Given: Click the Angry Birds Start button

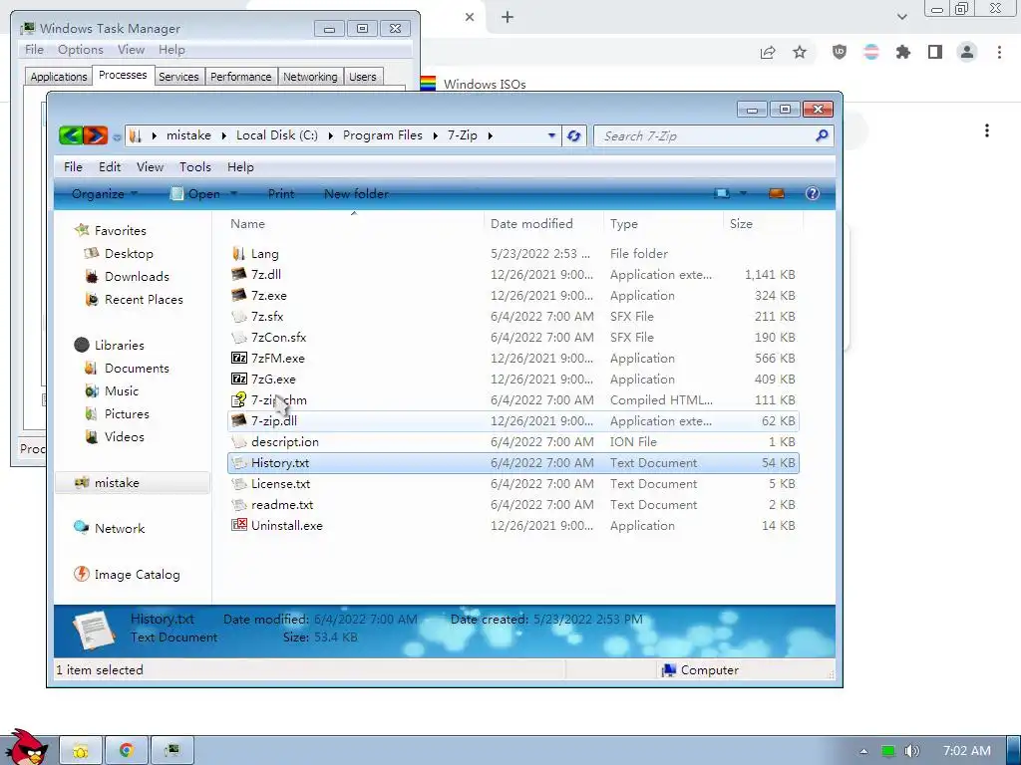Looking at the screenshot, I should 26,747.
